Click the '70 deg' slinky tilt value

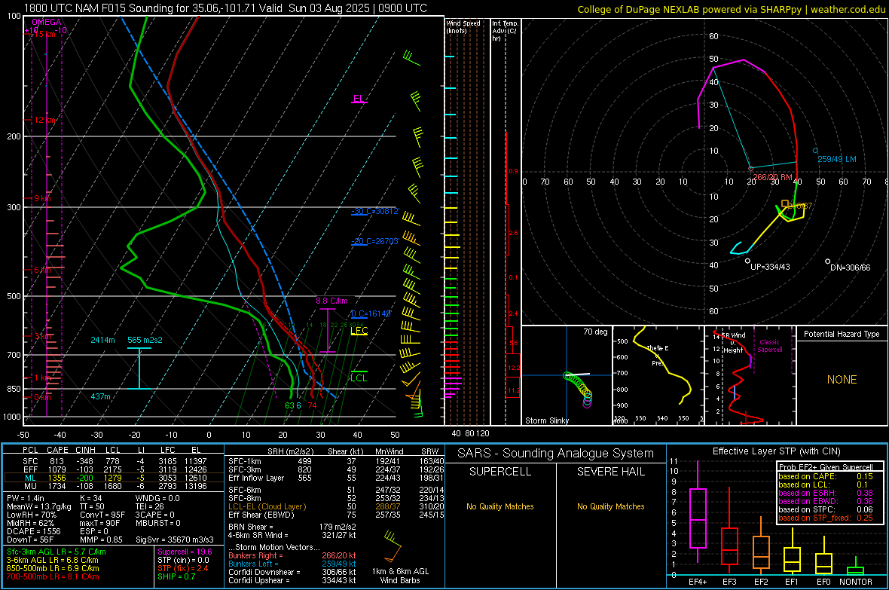click(595, 332)
